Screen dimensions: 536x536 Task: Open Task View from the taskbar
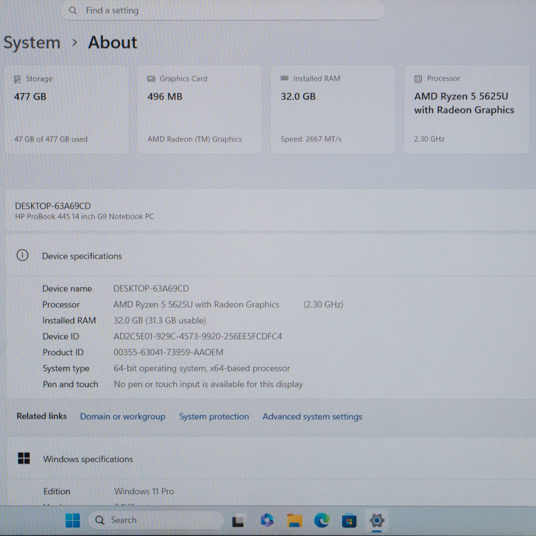(x=238, y=521)
